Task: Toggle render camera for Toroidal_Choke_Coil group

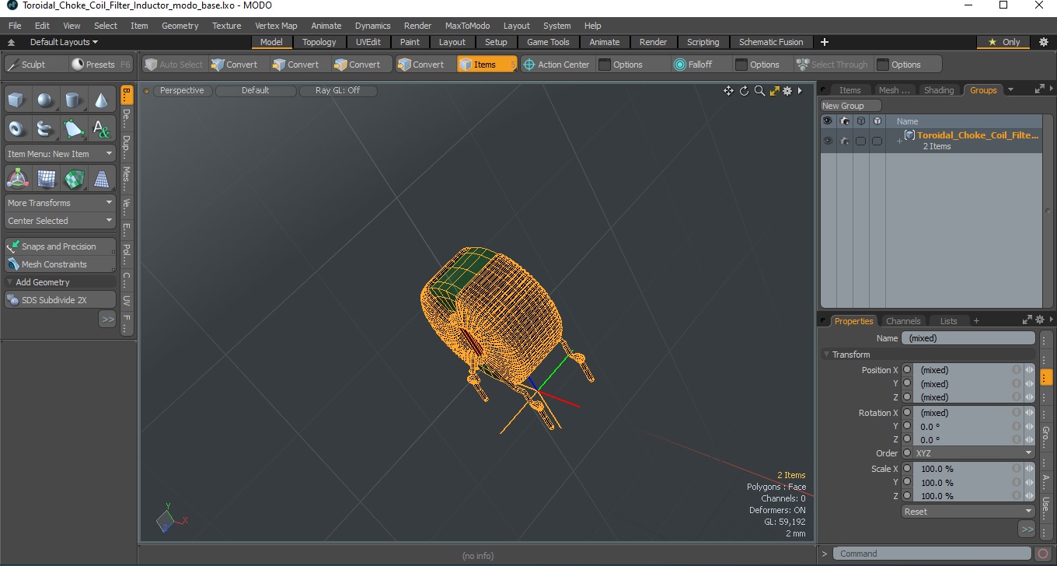Action: click(x=844, y=141)
